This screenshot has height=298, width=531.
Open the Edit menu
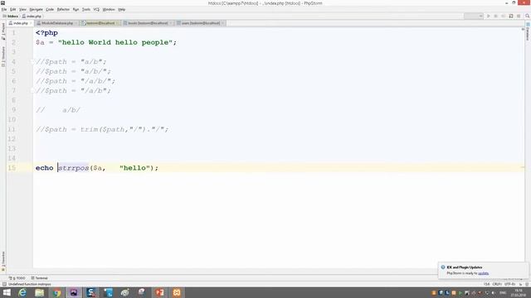(13, 9)
